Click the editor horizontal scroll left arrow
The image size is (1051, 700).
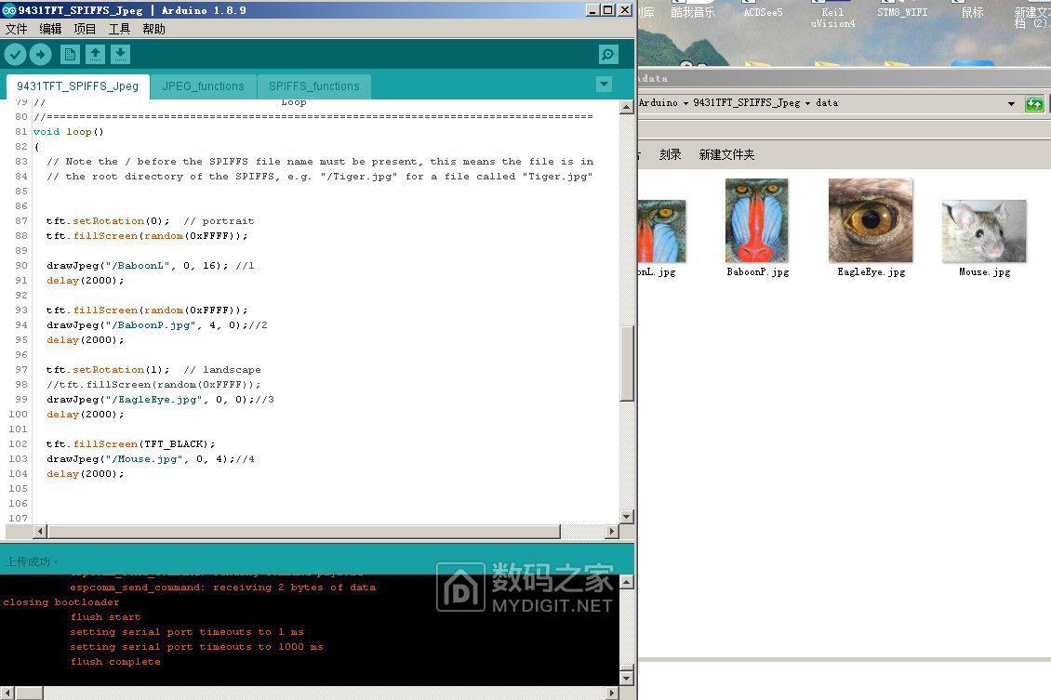point(40,531)
